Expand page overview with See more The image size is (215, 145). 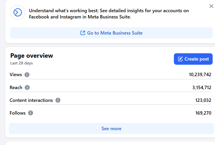point(111,129)
